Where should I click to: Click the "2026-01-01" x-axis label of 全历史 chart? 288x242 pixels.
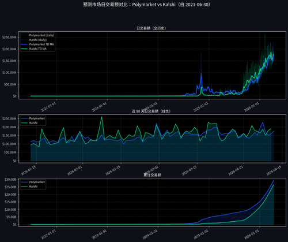[x=252, y=107]
